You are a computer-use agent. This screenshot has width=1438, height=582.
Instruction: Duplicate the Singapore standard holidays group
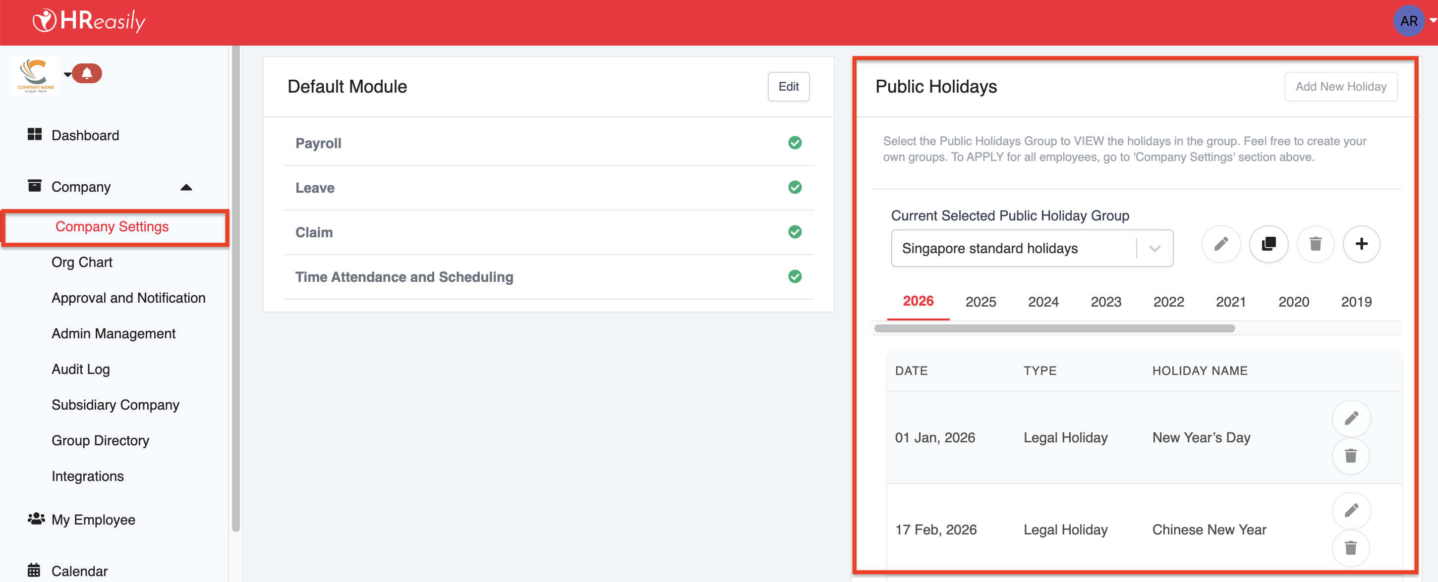[1268, 244]
